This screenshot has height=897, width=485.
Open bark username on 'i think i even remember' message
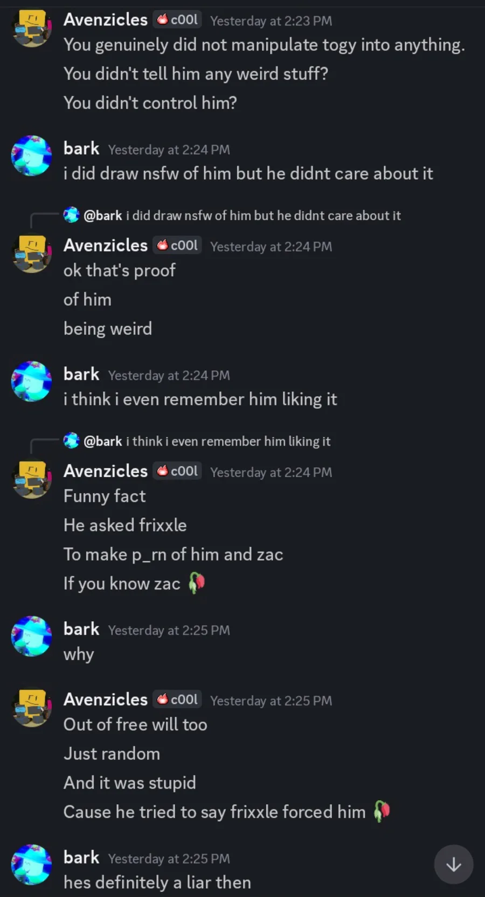click(x=81, y=374)
